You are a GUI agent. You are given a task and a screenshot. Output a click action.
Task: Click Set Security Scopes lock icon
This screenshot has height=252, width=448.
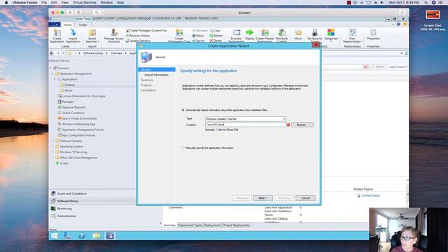[x=314, y=36]
